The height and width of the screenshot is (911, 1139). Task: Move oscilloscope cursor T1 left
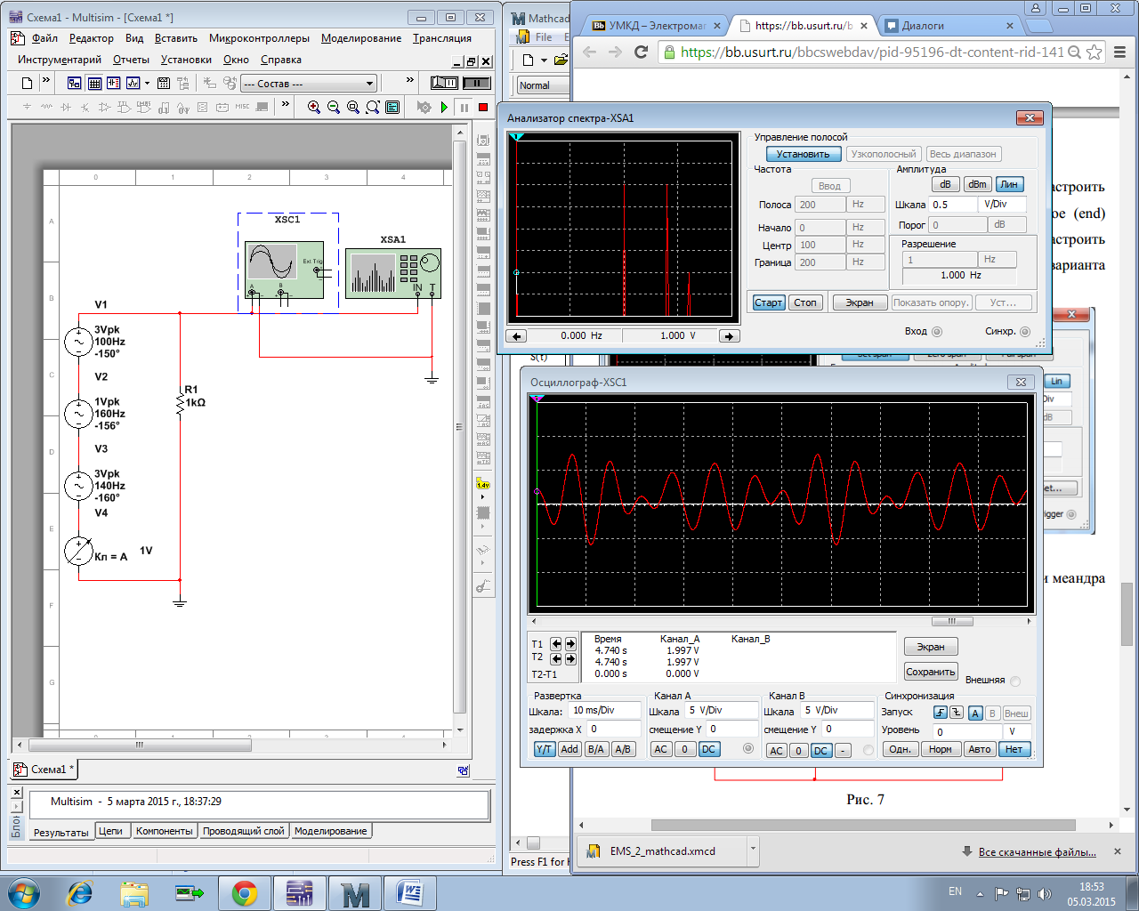[556, 643]
